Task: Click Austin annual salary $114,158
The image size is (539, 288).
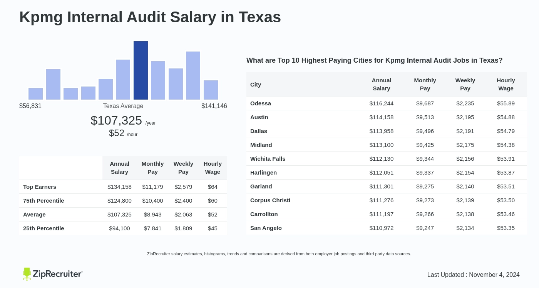Action: [382, 117]
